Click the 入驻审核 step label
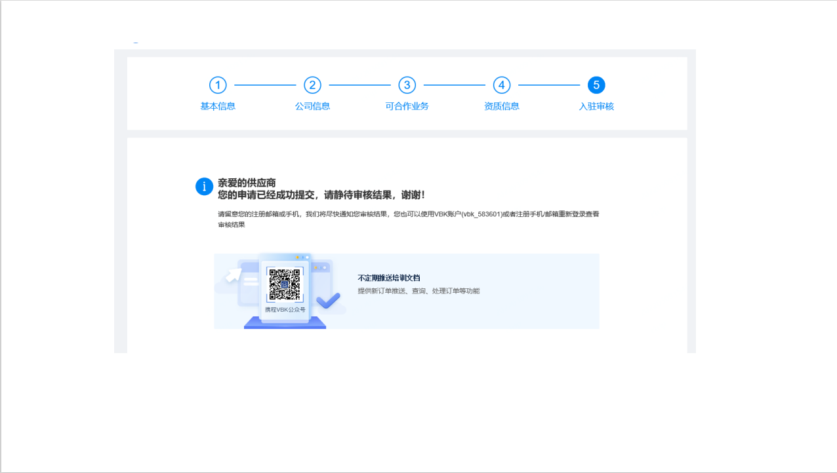The height and width of the screenshot is (473, 837). (x=596, y=106)
